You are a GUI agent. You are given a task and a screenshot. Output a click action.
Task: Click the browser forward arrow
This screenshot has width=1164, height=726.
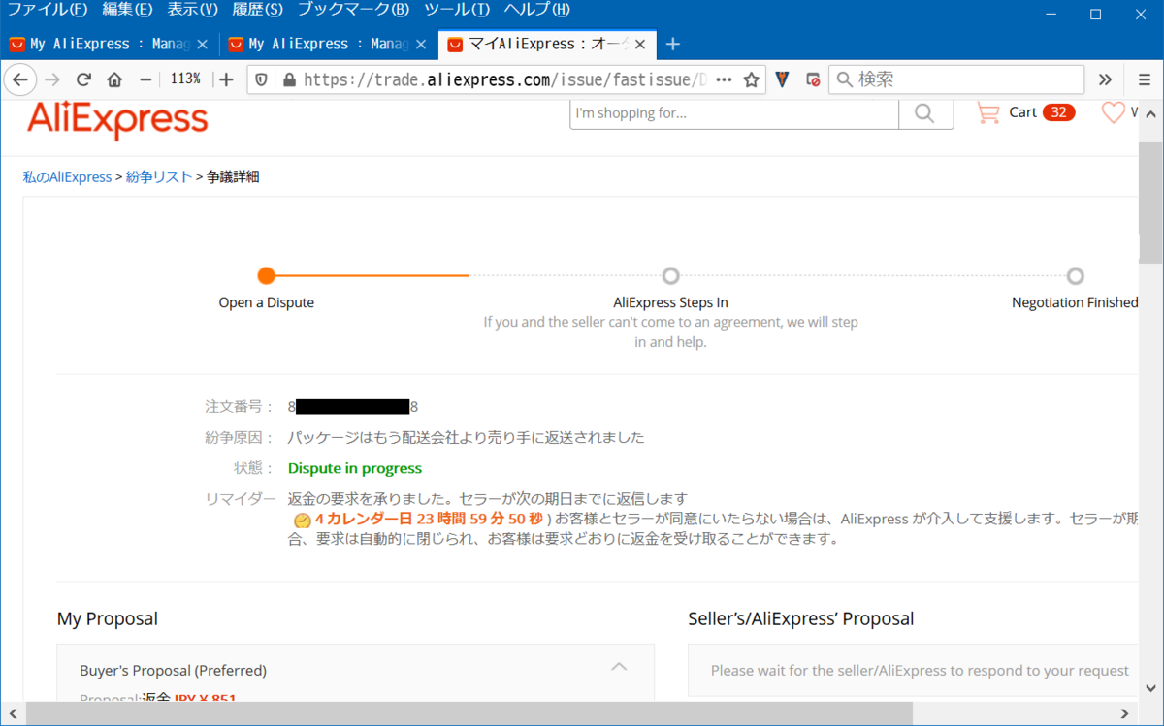[52, 79]
